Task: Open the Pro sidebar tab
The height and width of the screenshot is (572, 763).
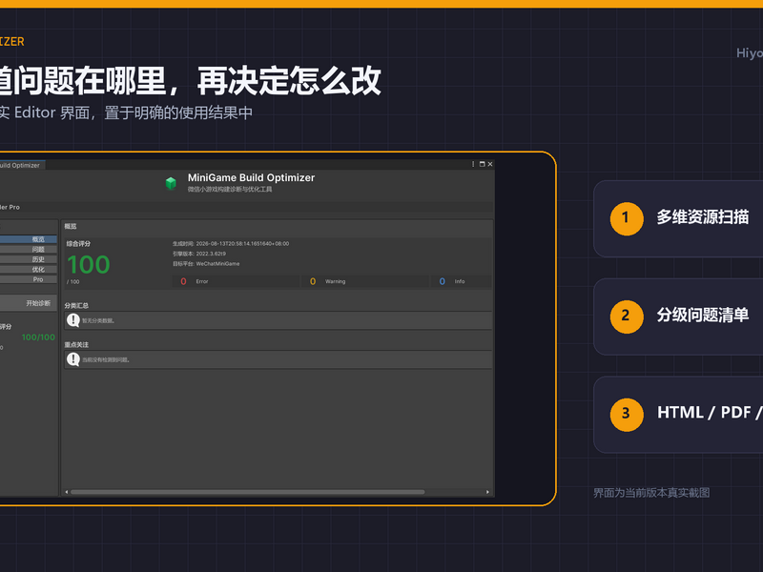Action: click(29, 279)
